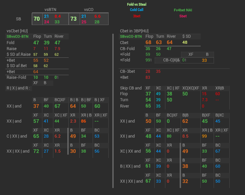The image size is (245, 195).
Task: Click the 5bet legend label
Action: (183, 16)
